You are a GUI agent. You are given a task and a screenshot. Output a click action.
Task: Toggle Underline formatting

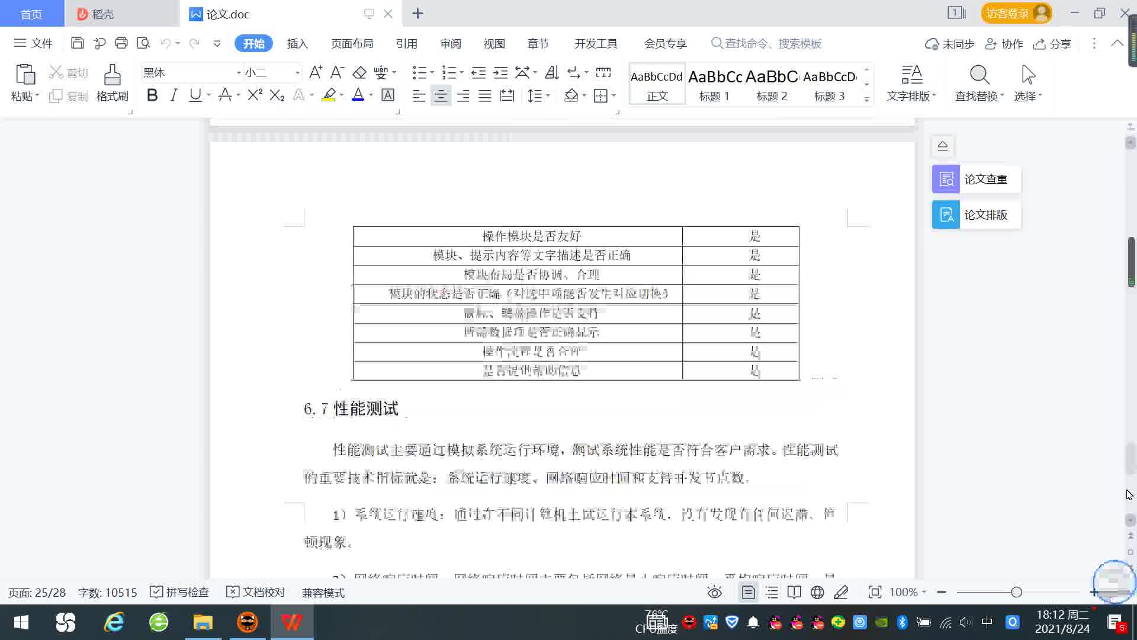click(x=195, y=95)
